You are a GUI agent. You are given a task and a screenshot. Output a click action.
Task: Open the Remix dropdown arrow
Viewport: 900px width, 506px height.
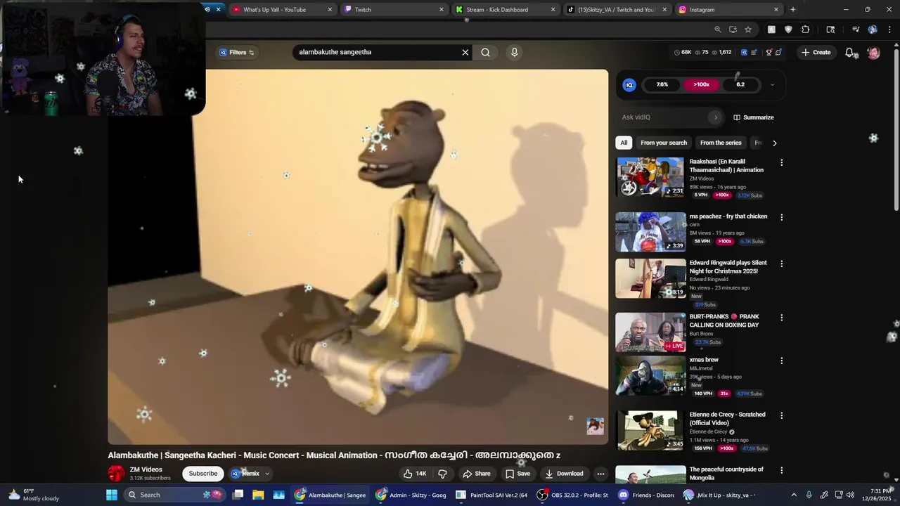click(267, 474)
